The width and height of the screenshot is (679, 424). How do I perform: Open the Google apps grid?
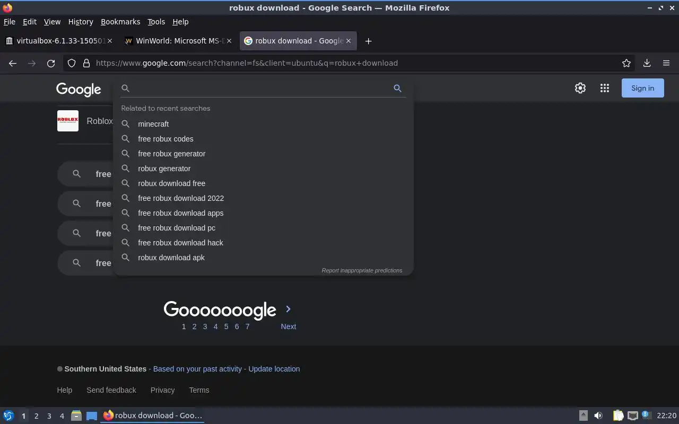coord(605,88)
